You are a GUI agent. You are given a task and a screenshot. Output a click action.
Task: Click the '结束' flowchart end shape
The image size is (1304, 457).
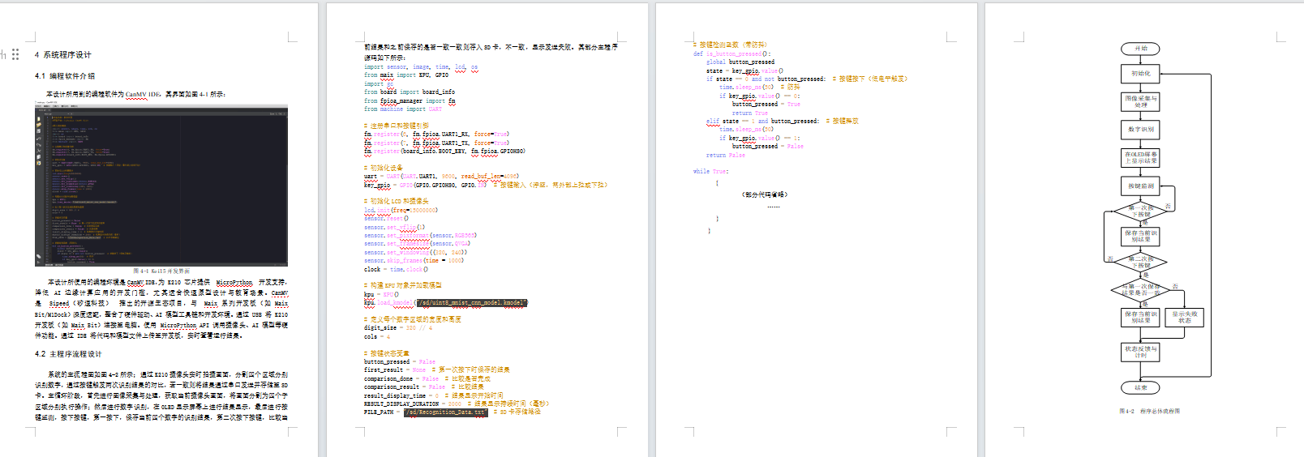[x=1140, y=387]
